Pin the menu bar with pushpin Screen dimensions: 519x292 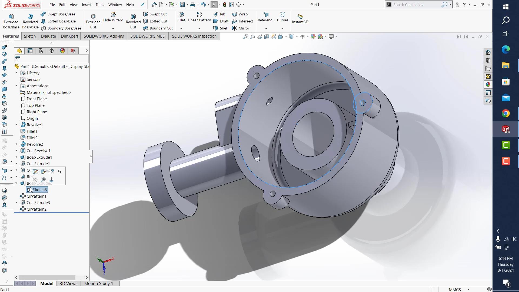[x=143, y=5]
